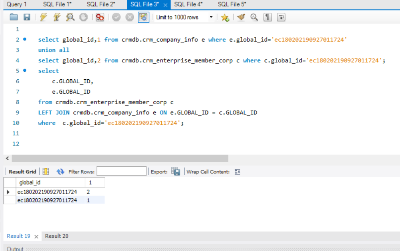Stop query execution hand icon
Image resolution: width=400 pixels, height=251 pixels.
click(x=83, y=17)
